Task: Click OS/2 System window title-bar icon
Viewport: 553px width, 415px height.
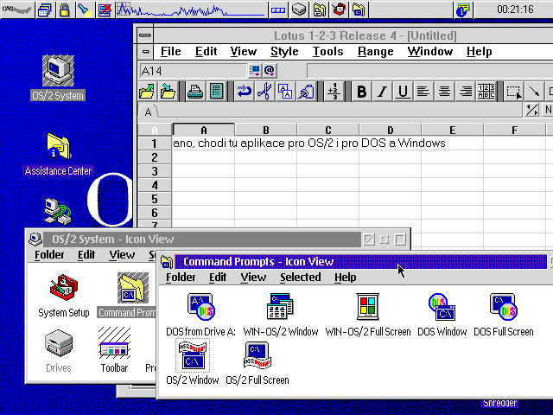Action: coord(35,239)
